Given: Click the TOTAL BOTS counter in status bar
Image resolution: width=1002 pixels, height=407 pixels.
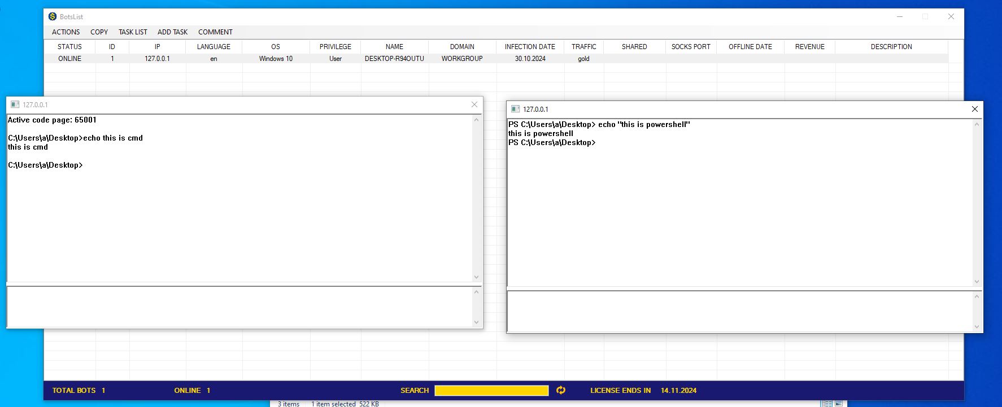Looking at the screenshot, I should (79, 390).
